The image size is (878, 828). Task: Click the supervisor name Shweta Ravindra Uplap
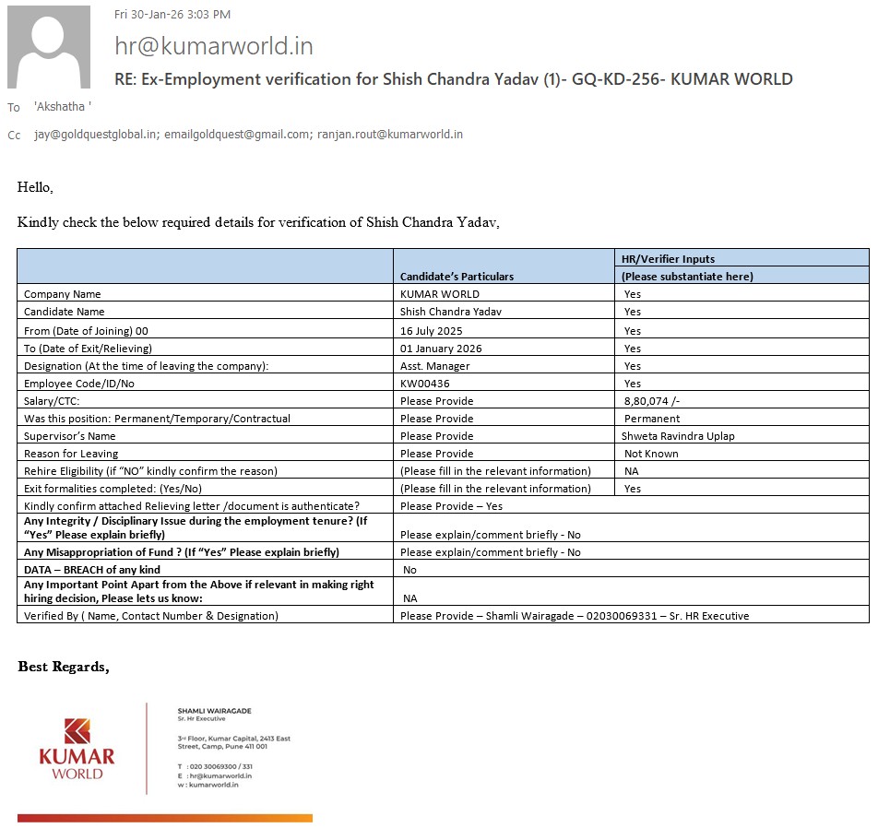[x=679, y=436]
